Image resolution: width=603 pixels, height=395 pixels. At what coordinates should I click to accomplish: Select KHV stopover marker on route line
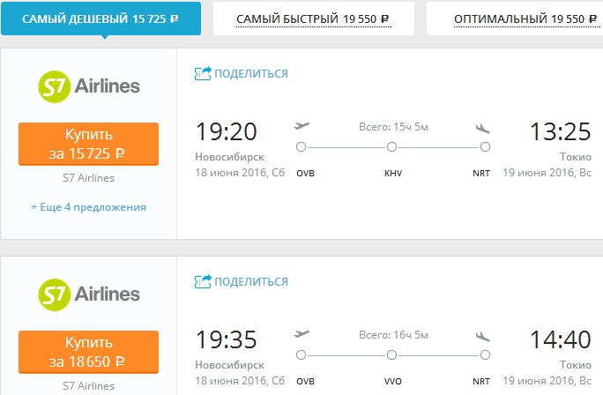pos(391,147)
